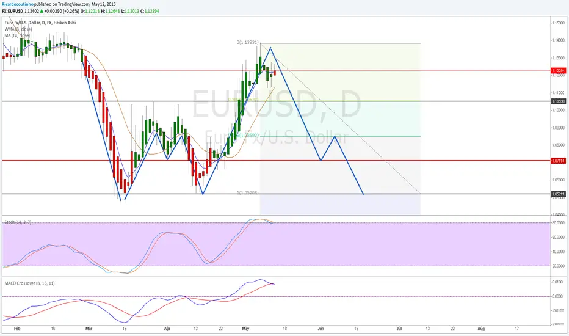
Task: Click the 1.10530 horizontal line price tag
Action: (558, 101)
